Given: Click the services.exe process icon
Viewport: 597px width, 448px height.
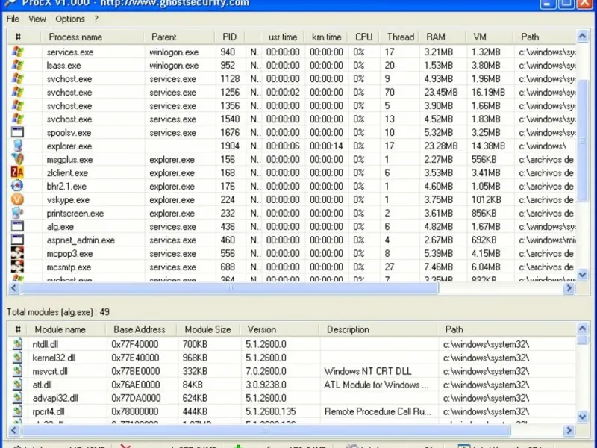Looking at the screenshot, I should click(x=17, y=52).
